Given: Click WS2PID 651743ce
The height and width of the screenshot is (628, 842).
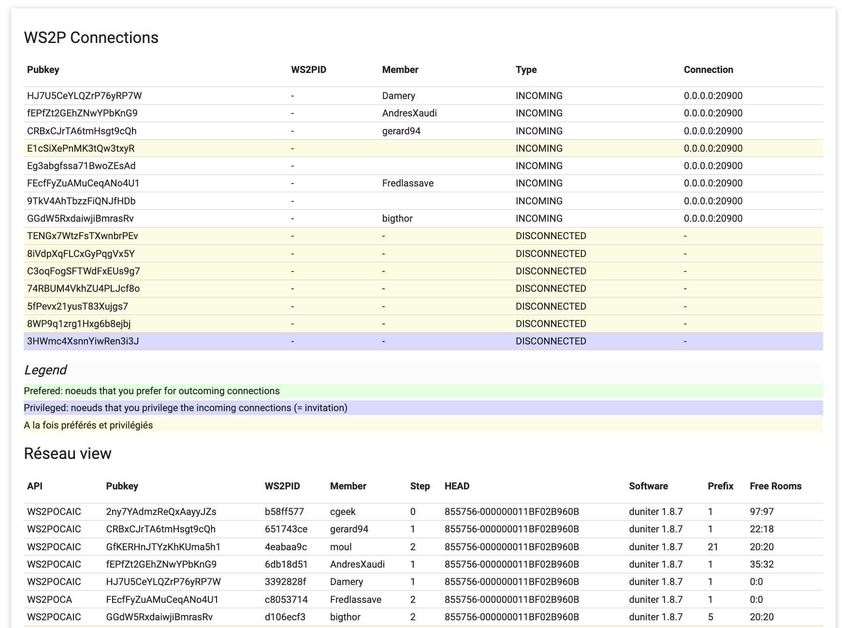Looking at the screenshot, I should point(286,529).
